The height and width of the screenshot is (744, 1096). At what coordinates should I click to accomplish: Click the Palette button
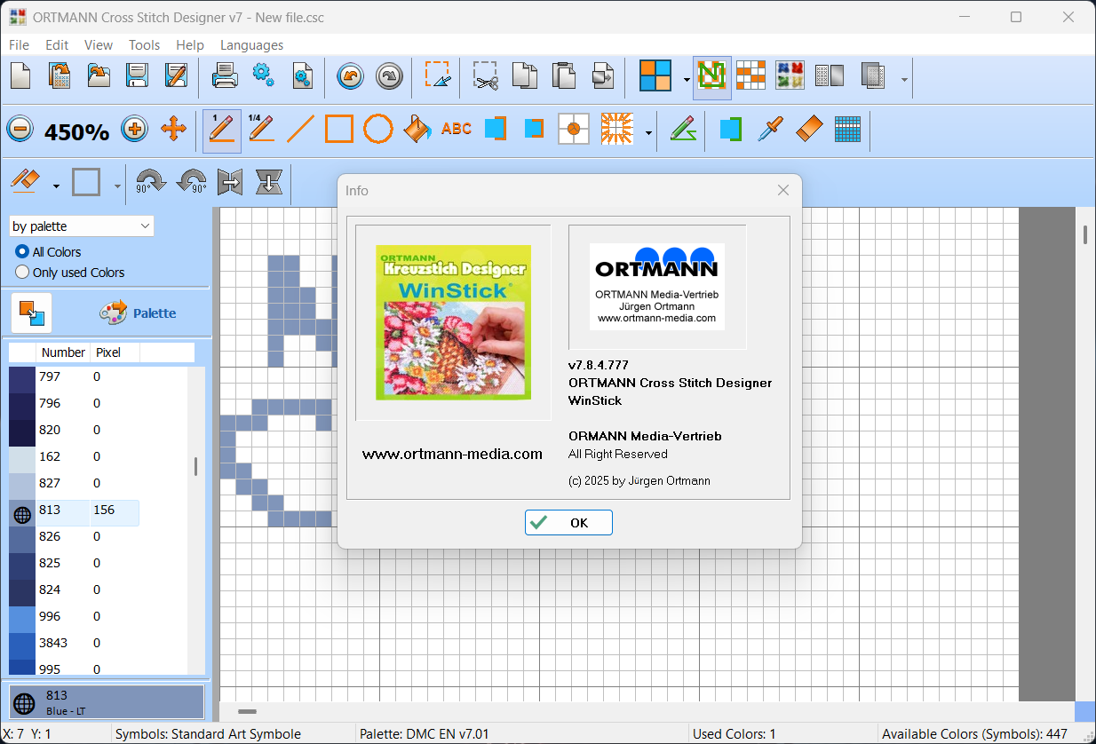pos(138,313)
